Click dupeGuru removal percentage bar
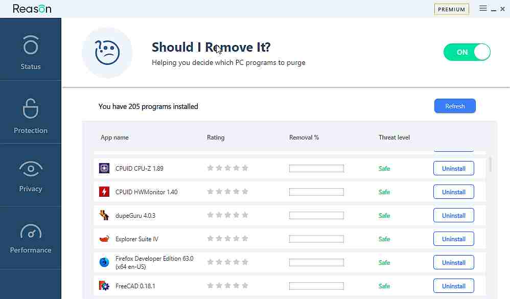The image size is (510, 299). point(316,215)
